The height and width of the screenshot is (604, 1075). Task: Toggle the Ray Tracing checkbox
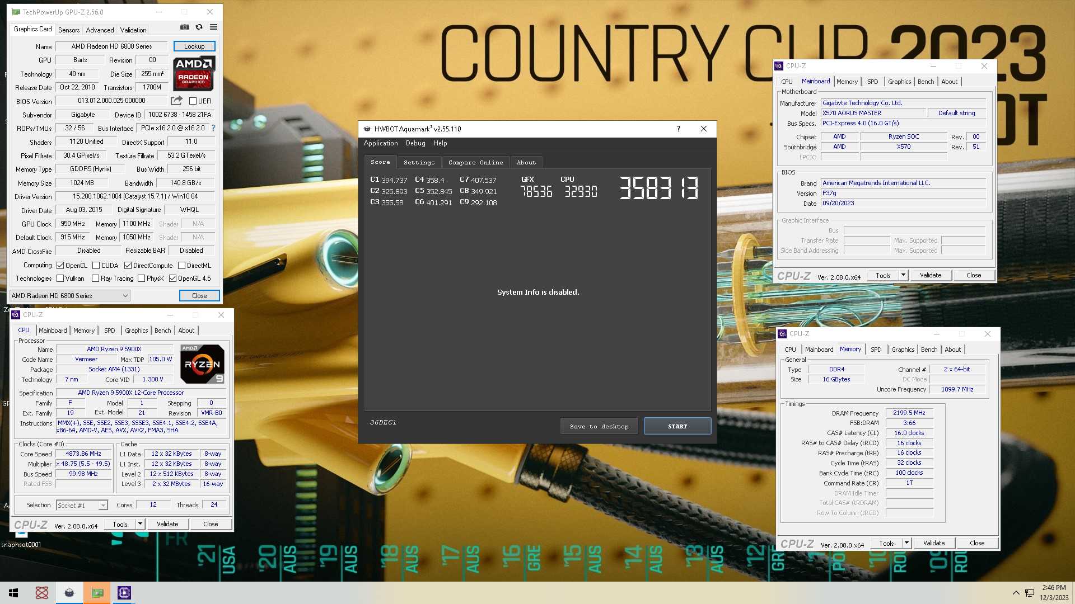(x=95, y=279)
